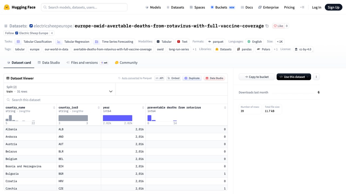Open Models in the top navigation

(x=153, y=7)
